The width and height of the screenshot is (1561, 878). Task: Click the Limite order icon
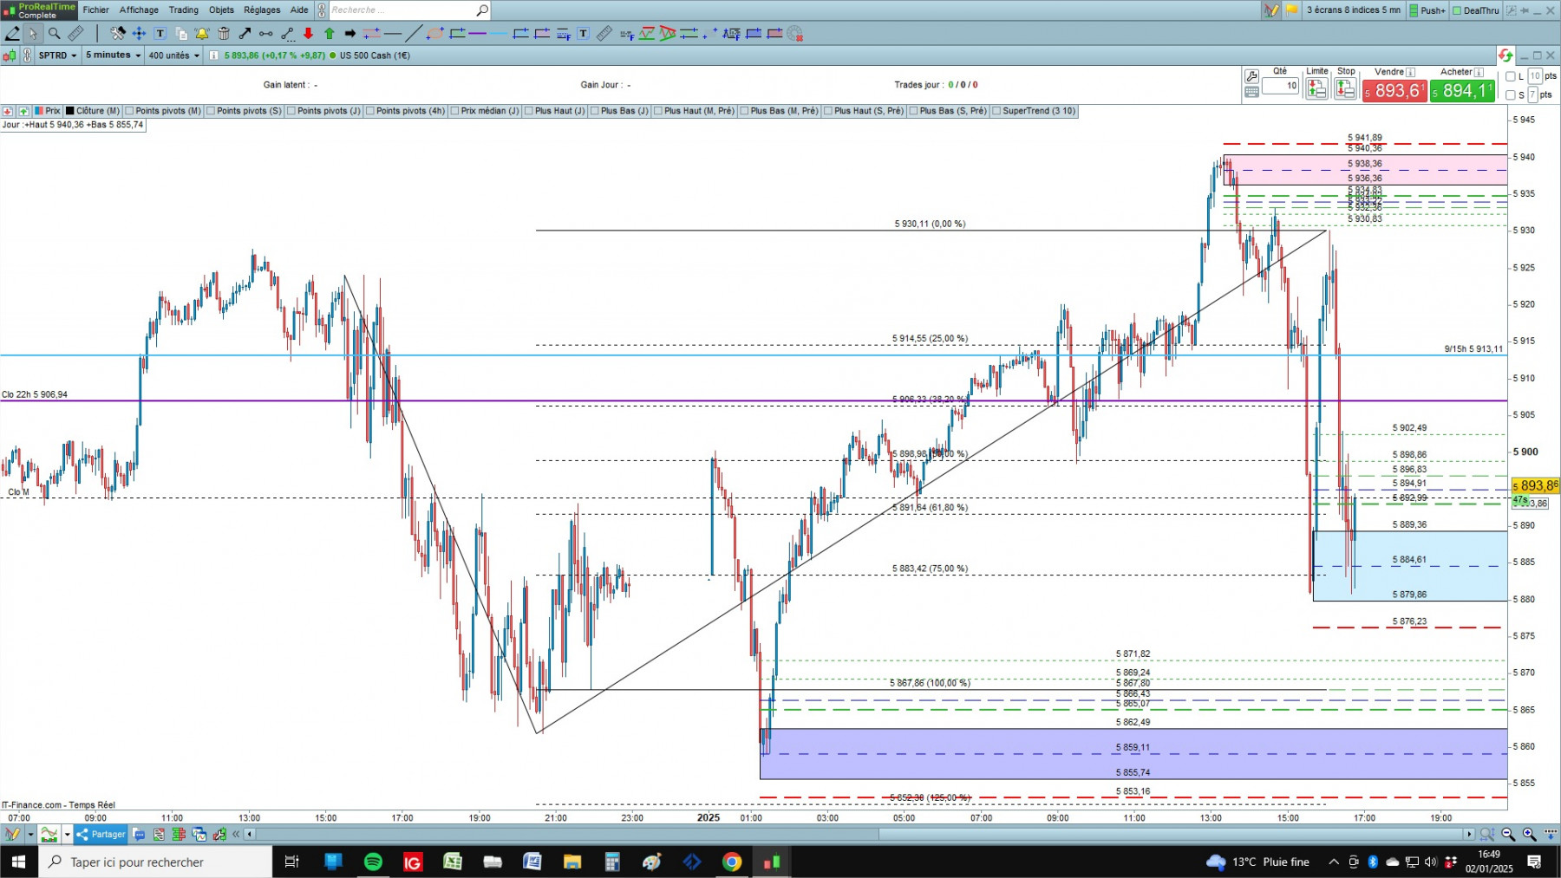(1316, 88)
